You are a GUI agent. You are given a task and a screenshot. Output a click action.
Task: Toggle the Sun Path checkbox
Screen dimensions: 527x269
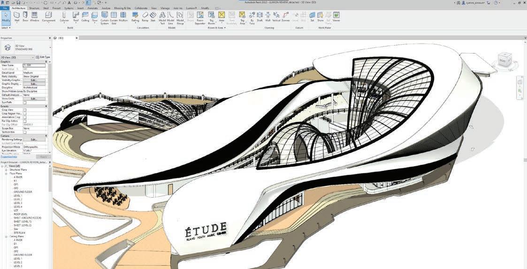[x=24, y=102]
